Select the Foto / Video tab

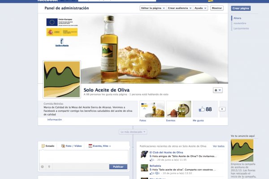[x=71, y=146]
